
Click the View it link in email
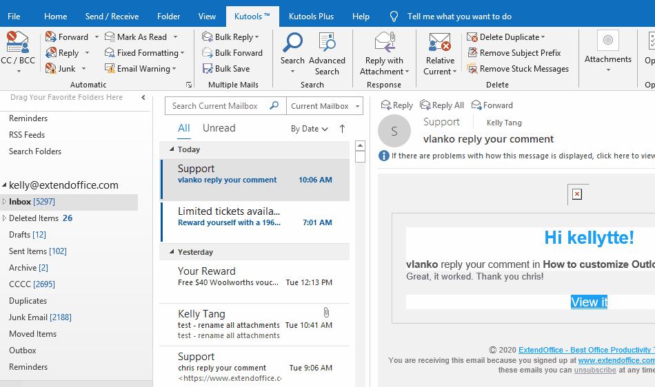pyautogui.click(x=589, y=302)
